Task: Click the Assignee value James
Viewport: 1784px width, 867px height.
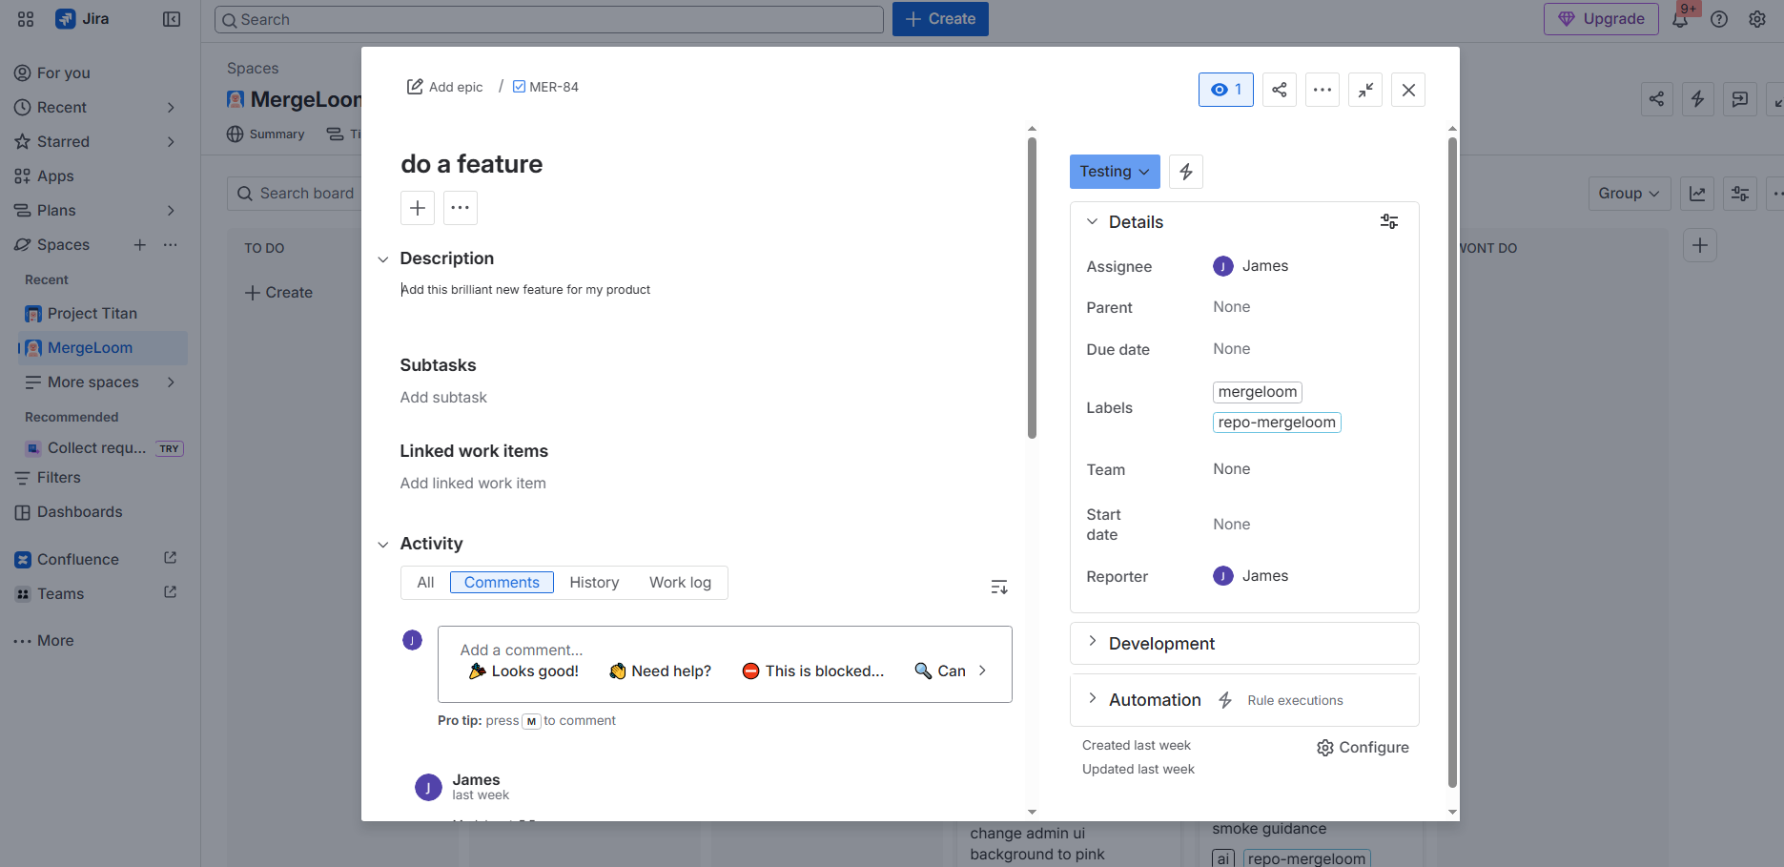Action: 1250,266
